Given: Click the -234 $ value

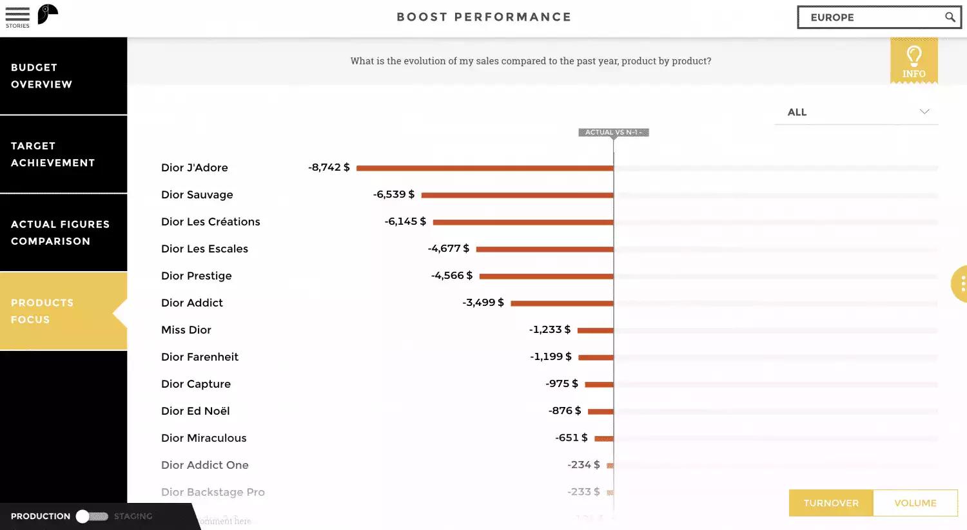Looking at the screenshot, I should pyautogui.click(x=583, y=465).
